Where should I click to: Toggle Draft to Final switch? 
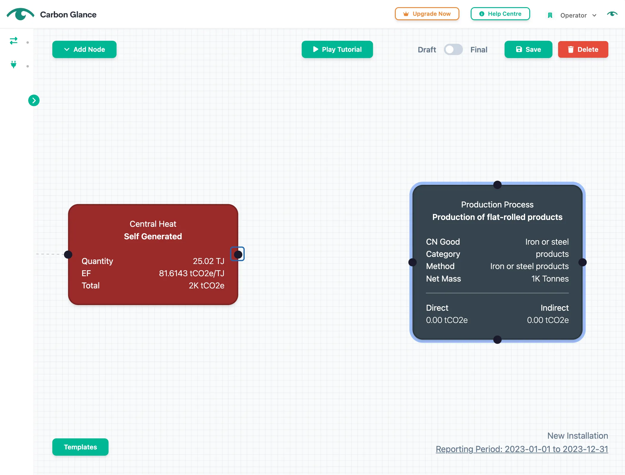point(453,49)
